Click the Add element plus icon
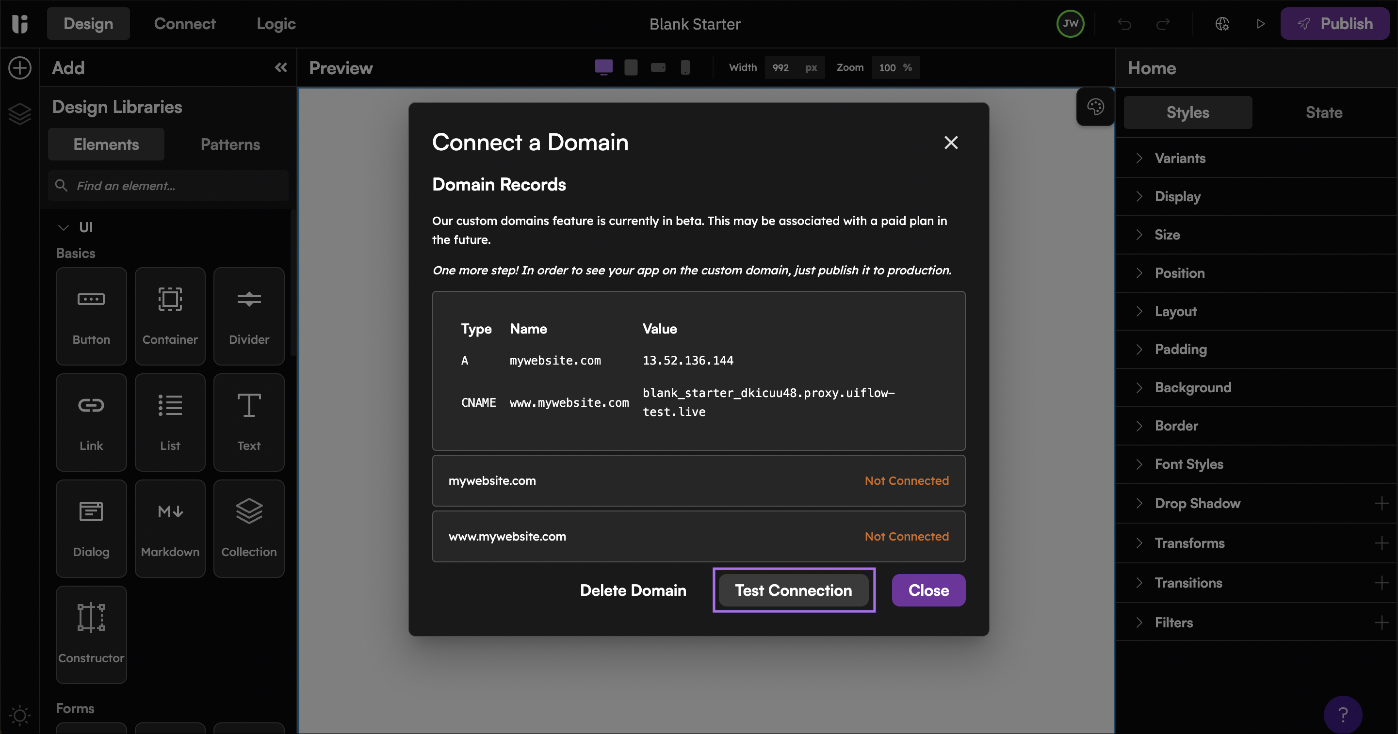The height and width of the screenshot is (734, 1398). tap(20, 68)
